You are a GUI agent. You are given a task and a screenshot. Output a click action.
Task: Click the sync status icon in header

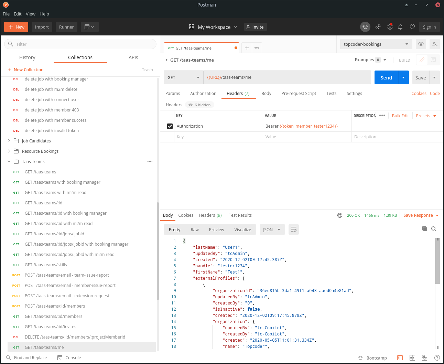tap(365, 27)
